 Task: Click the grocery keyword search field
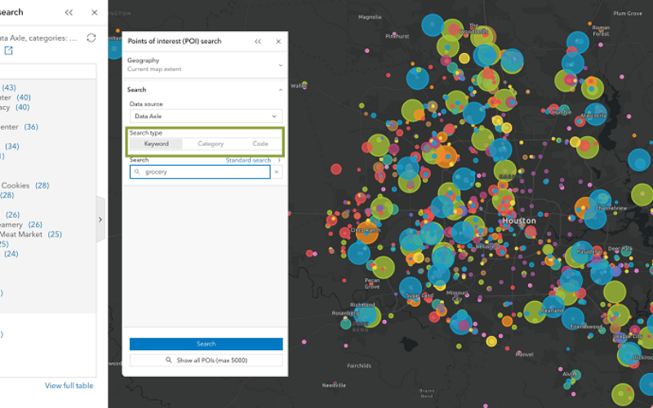[x=200, y=172]
